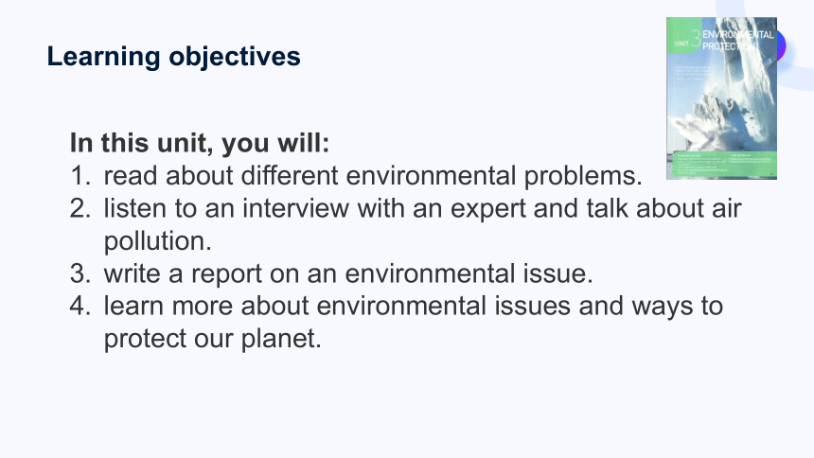Click the Unit 3 book cover thumbnail

click(721, 98)
